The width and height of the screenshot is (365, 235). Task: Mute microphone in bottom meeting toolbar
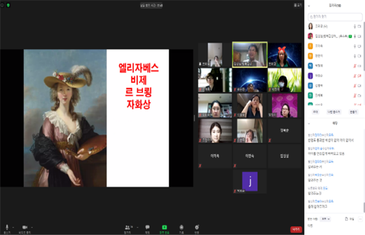point(7,227)
